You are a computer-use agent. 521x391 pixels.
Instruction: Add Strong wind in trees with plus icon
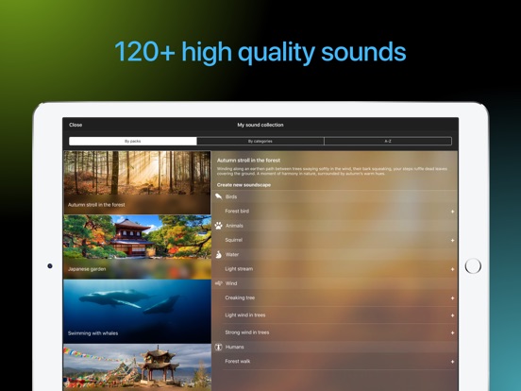pos(452,332)
